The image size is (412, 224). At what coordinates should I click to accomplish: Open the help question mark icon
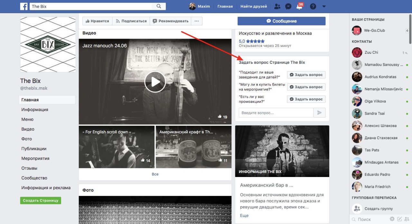(x=313, y=6)
